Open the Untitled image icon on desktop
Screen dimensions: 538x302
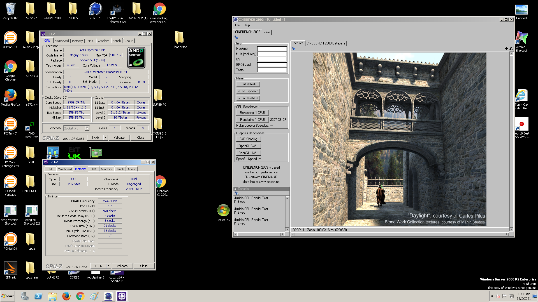pos(521,12)
